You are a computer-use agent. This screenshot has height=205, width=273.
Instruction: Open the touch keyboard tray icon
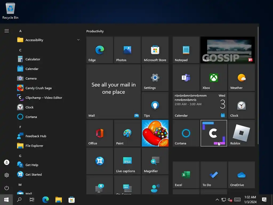[237, 200]
